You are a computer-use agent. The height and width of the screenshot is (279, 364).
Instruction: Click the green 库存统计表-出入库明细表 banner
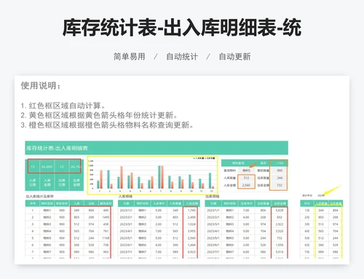(x=157, y=148)
